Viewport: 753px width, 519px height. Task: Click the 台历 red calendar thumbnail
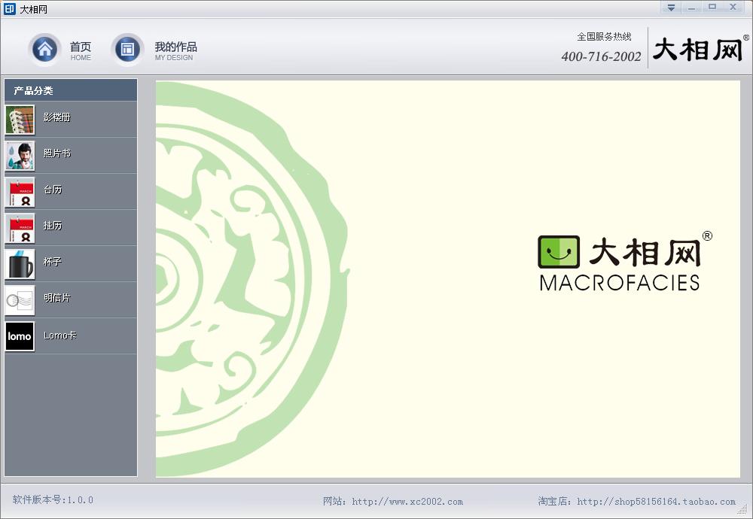pyautogui.click(x=20, y=192)
